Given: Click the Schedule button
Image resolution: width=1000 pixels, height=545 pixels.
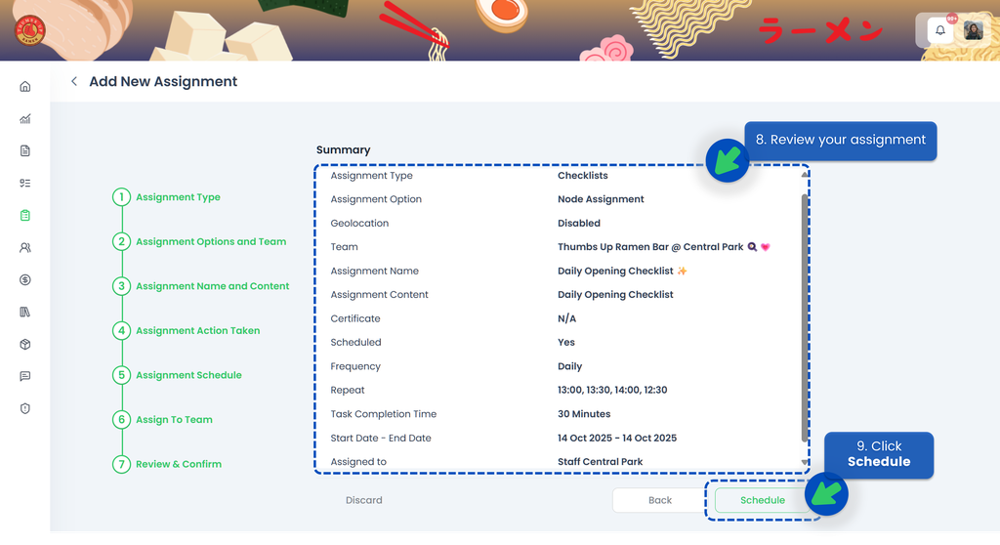Looking at the screenshot, I should tap(762, 500).
